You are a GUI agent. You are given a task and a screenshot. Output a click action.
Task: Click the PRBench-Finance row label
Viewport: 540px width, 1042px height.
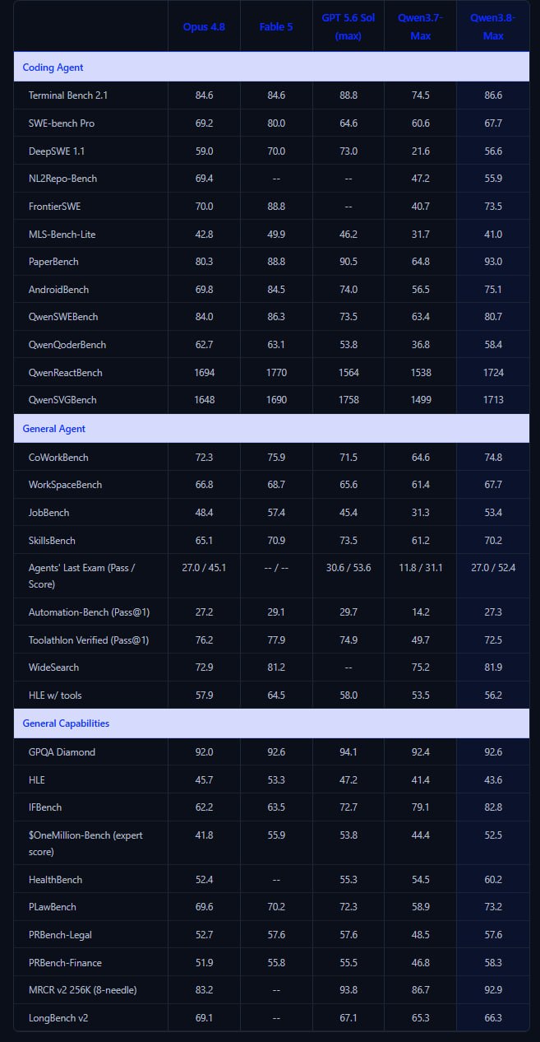coord(65,962)
